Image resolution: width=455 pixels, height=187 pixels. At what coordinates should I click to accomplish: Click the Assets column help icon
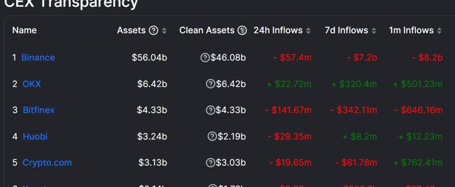[153, 30]
